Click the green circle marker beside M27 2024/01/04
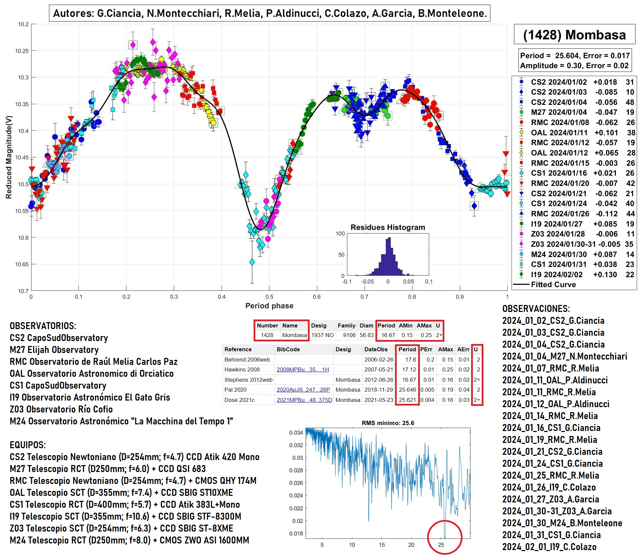This screenshot has width=644, height=560. [521, 112]
